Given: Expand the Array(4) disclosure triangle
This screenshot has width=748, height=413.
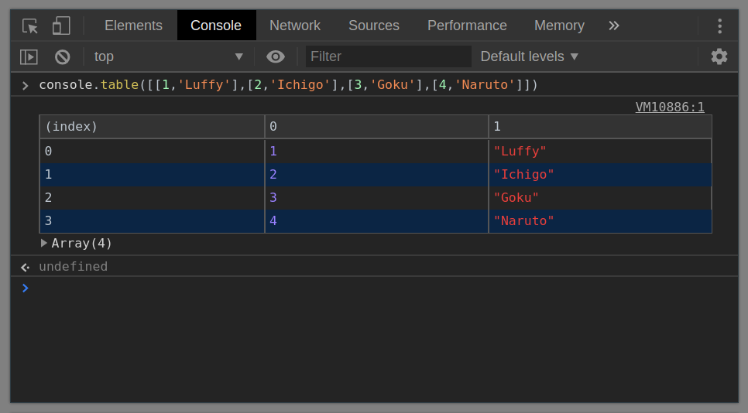Looking at the screenshot, I should 44,244.
